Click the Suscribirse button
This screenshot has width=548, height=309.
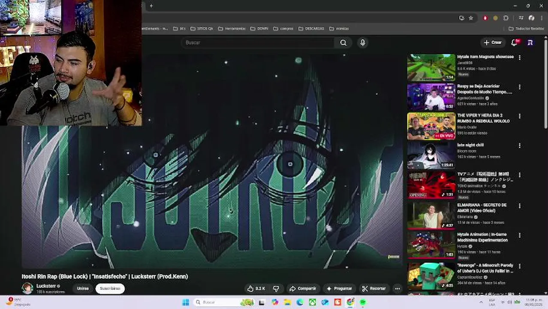110,288
